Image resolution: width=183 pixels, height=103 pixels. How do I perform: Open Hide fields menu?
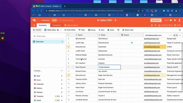pos(70,30)
